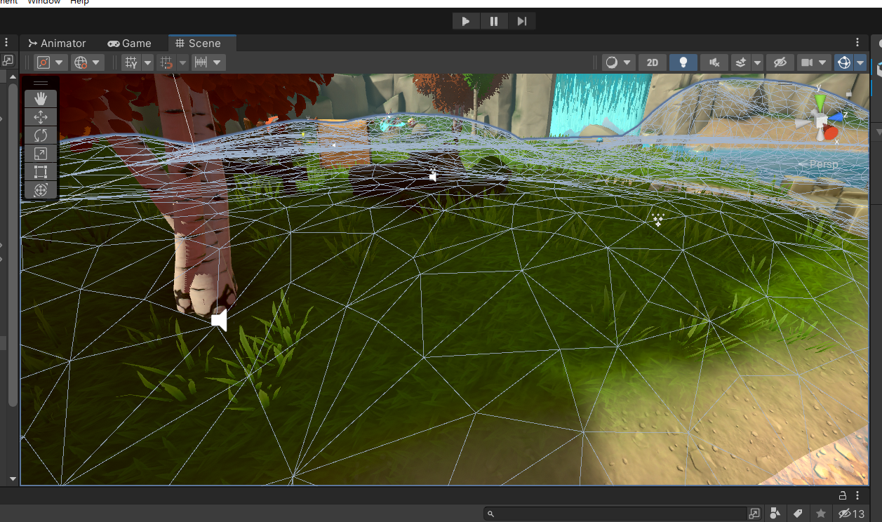Toggle grid visibility in Scene view
This screenshot has width=882, height=522.
(131, 62)
